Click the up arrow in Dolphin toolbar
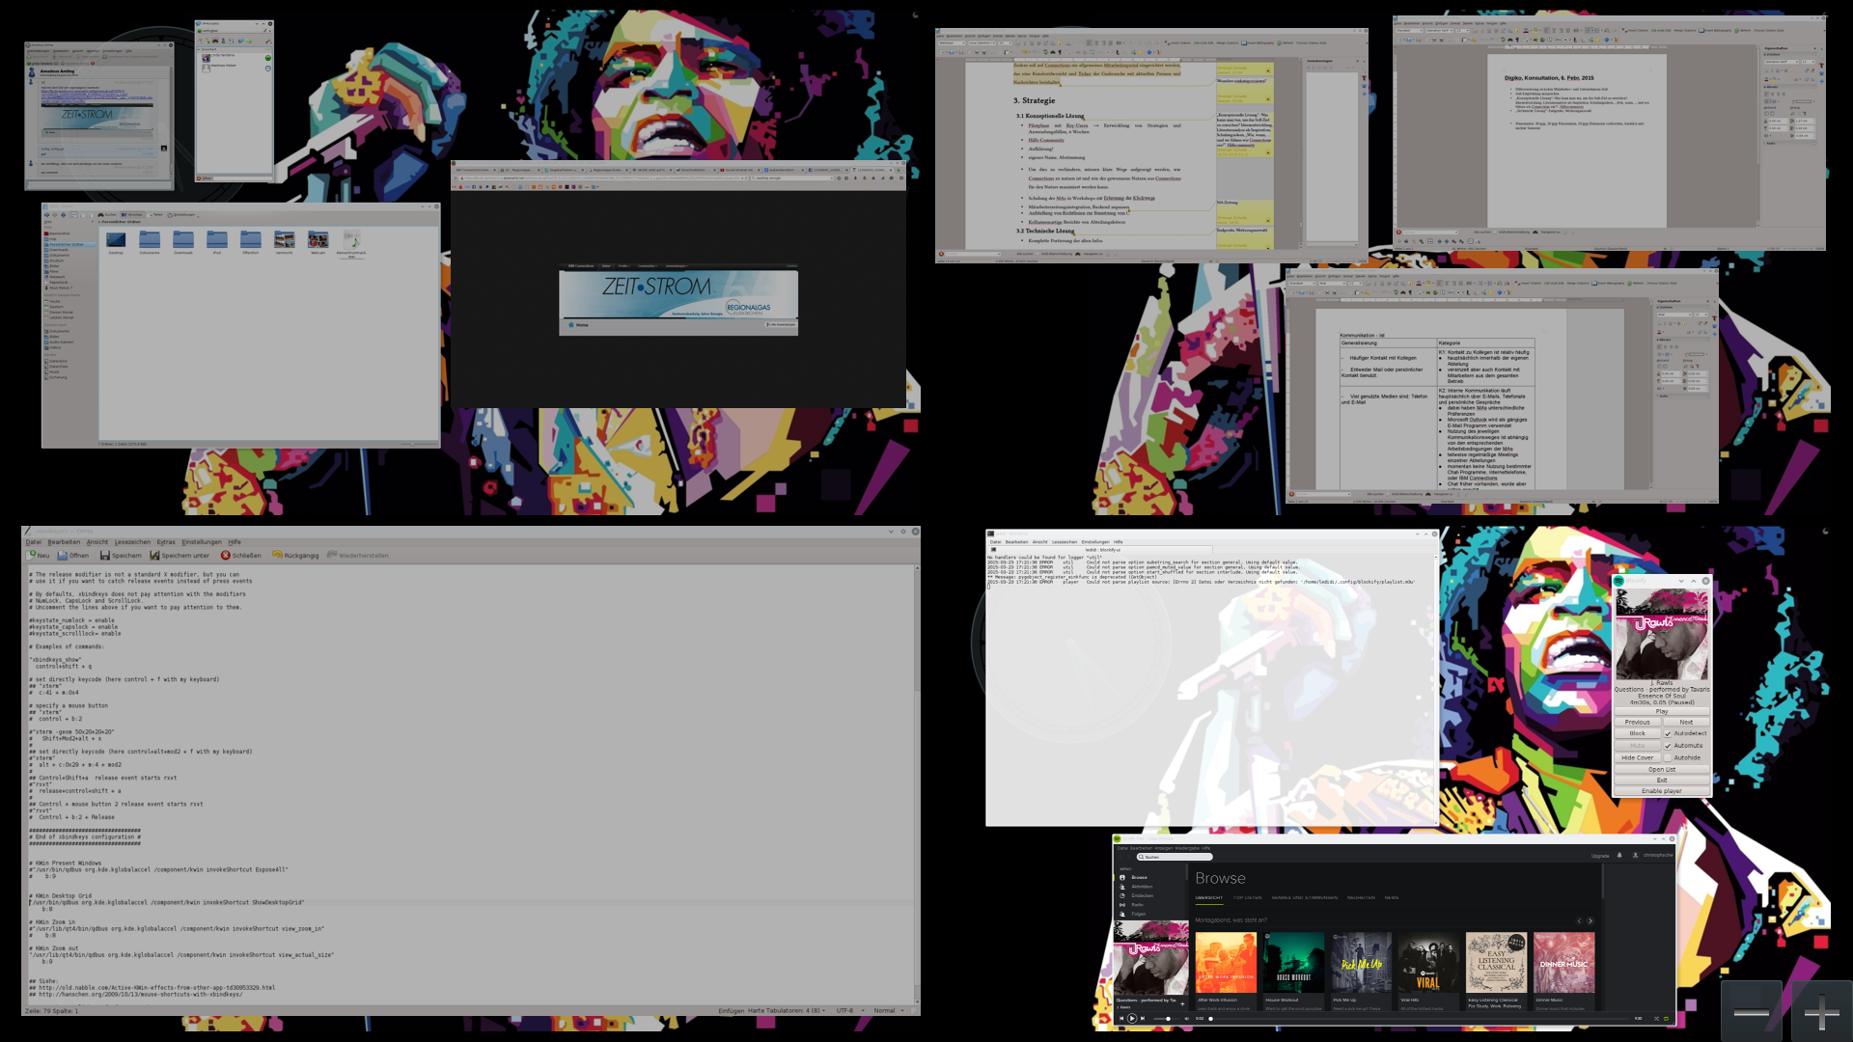The height and width of the screenshot is (1042, 1853). click(64, 214)
